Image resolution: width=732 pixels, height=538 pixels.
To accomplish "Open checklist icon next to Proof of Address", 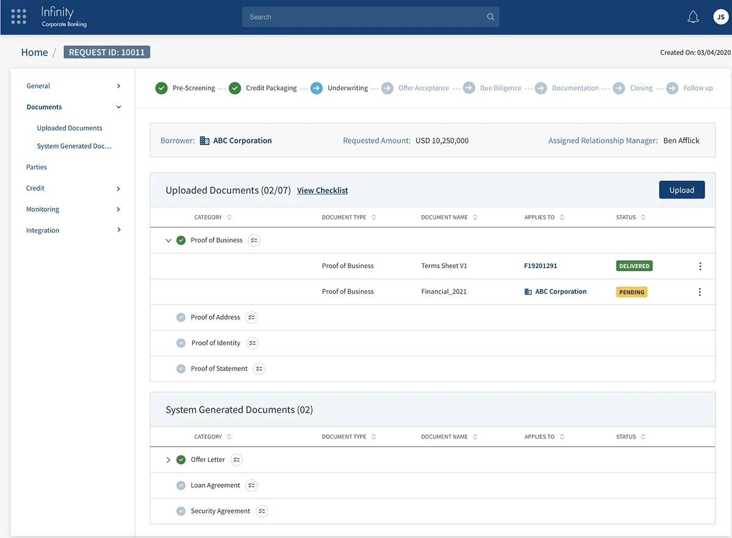I will [251, 317].
